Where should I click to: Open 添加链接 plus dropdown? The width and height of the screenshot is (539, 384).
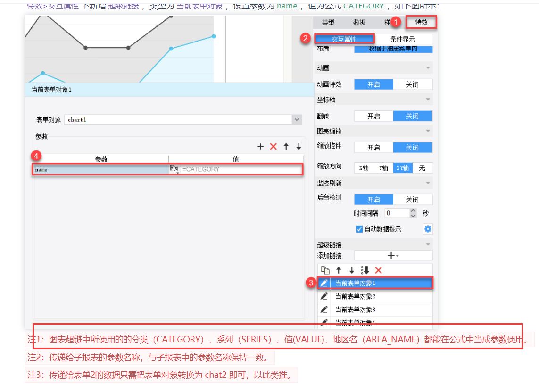point(393,255)
